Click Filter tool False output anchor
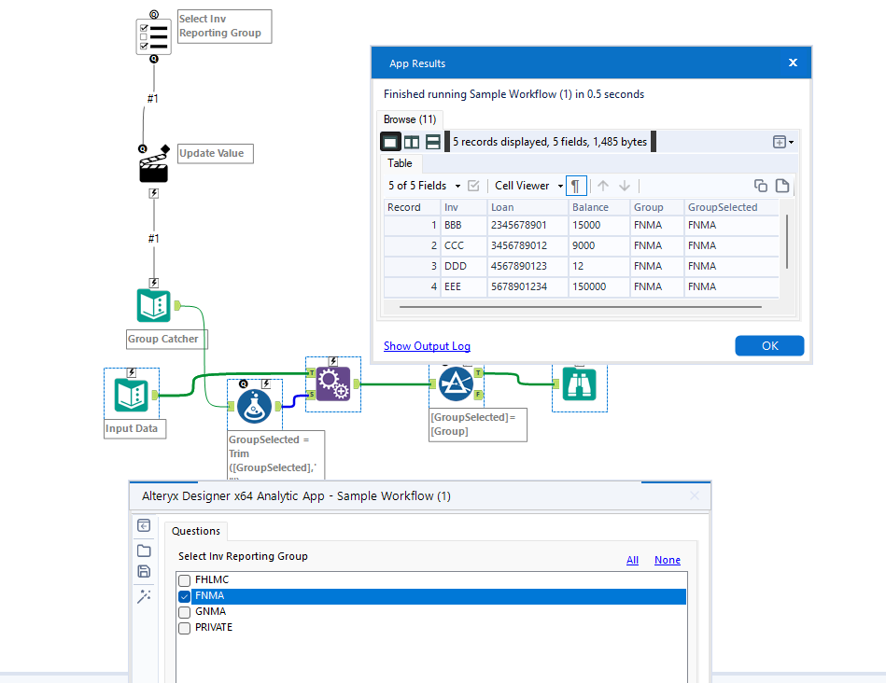 [479, 395]
